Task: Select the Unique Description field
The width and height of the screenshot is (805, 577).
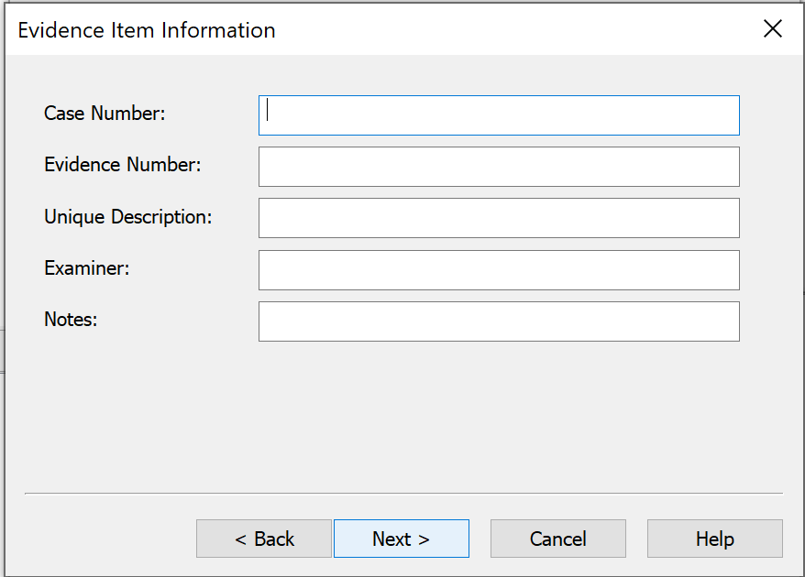Action: pyautogui.click(x=499, y=218)
